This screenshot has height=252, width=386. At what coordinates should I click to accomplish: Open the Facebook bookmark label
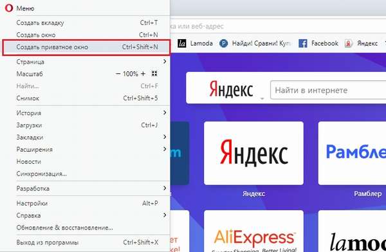[325, 43]
